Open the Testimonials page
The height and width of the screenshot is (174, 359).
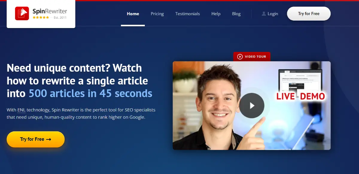[x=188, y=14]
